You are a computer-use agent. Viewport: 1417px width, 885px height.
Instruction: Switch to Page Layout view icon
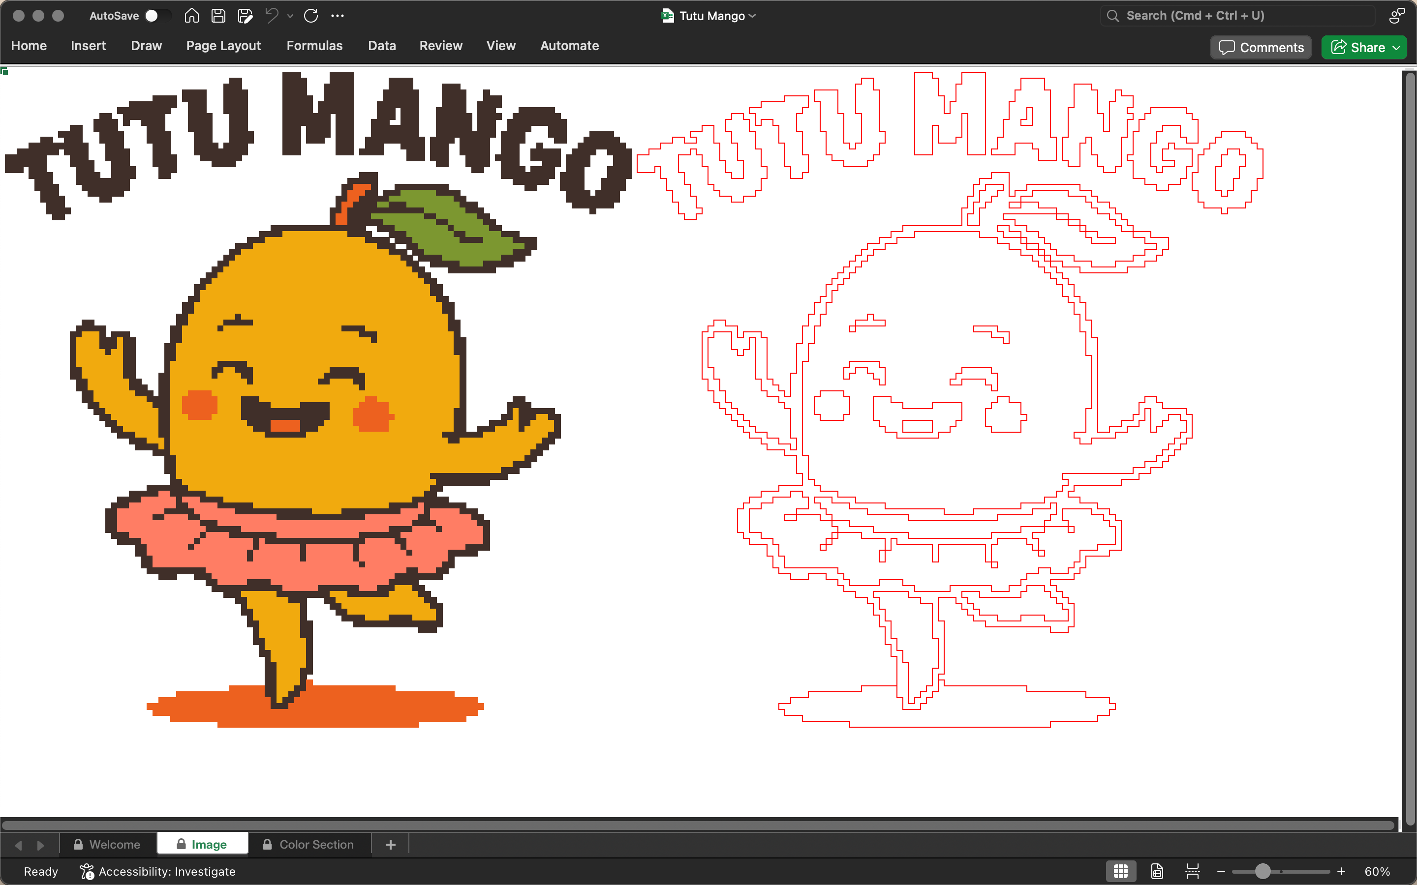tap(1156, 871)
